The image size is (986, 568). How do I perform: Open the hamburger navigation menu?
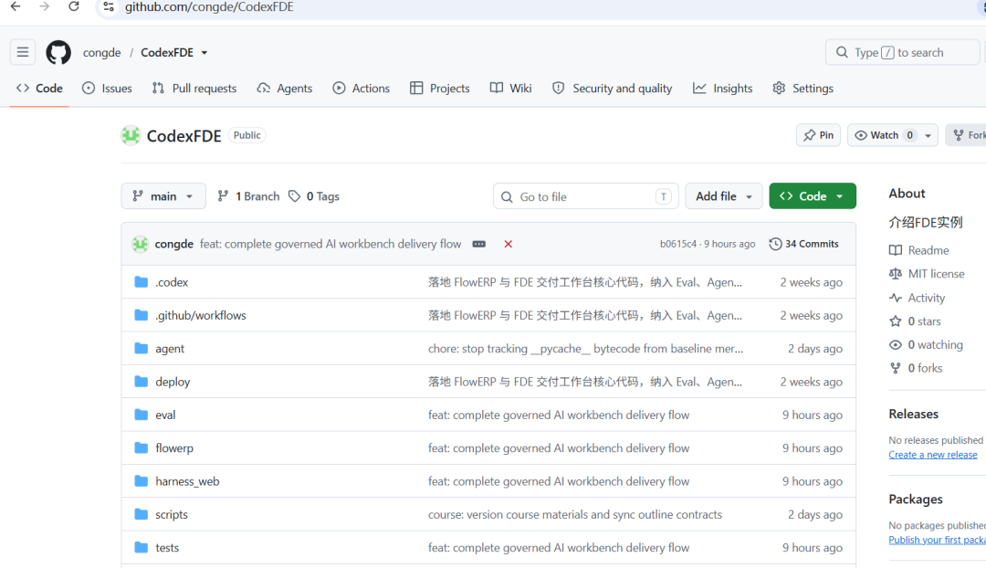[x=23, y=52]
